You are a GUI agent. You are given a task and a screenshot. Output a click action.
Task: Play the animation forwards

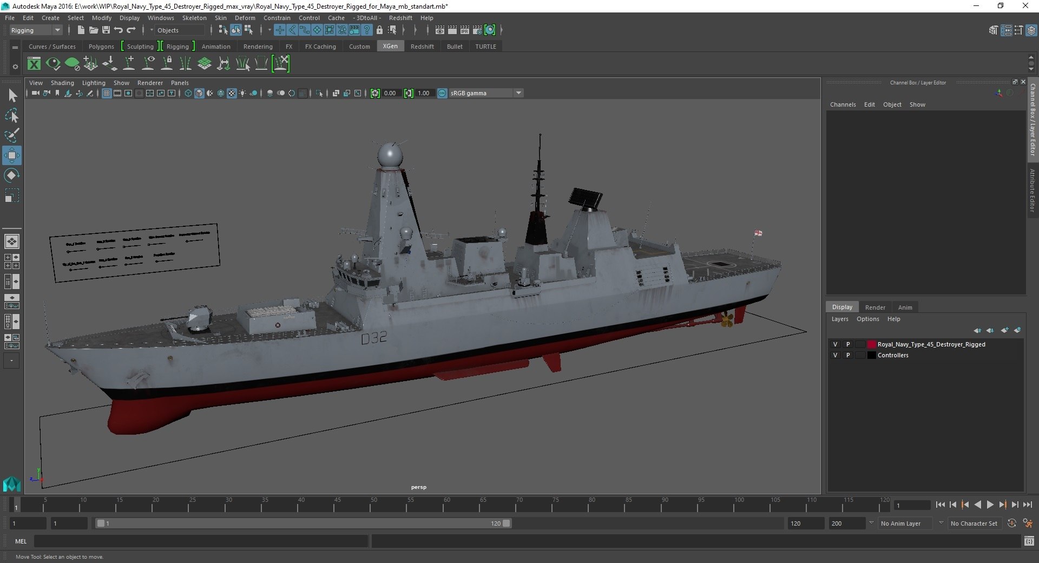coord(990,505)
